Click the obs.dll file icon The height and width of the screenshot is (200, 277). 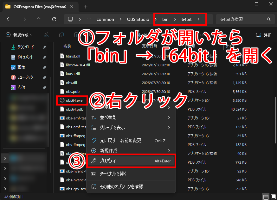[x=62, y=82]
